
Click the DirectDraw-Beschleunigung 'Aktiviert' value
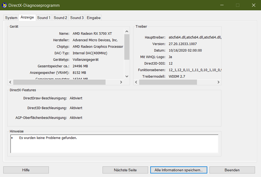point(76,98)
